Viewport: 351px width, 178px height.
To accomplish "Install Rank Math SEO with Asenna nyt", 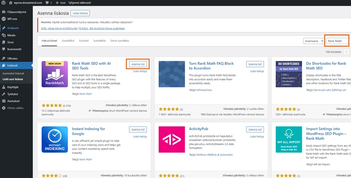I will [138, 64].
